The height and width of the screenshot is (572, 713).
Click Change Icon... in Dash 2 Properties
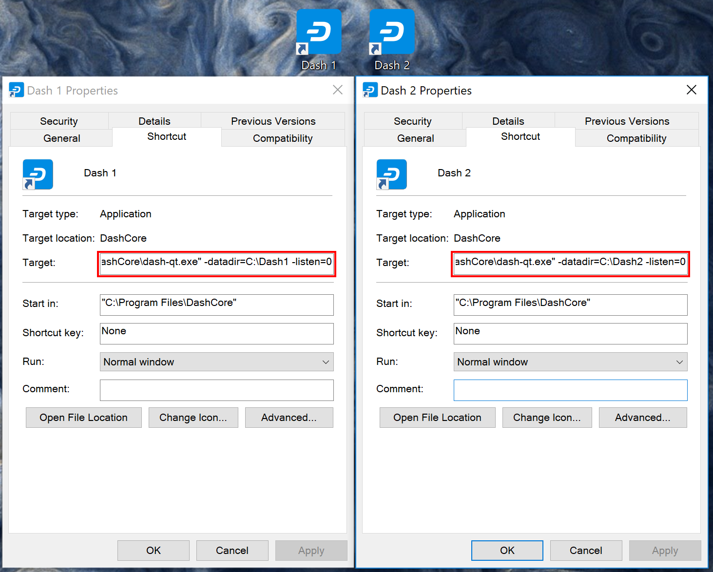(547, 418)
